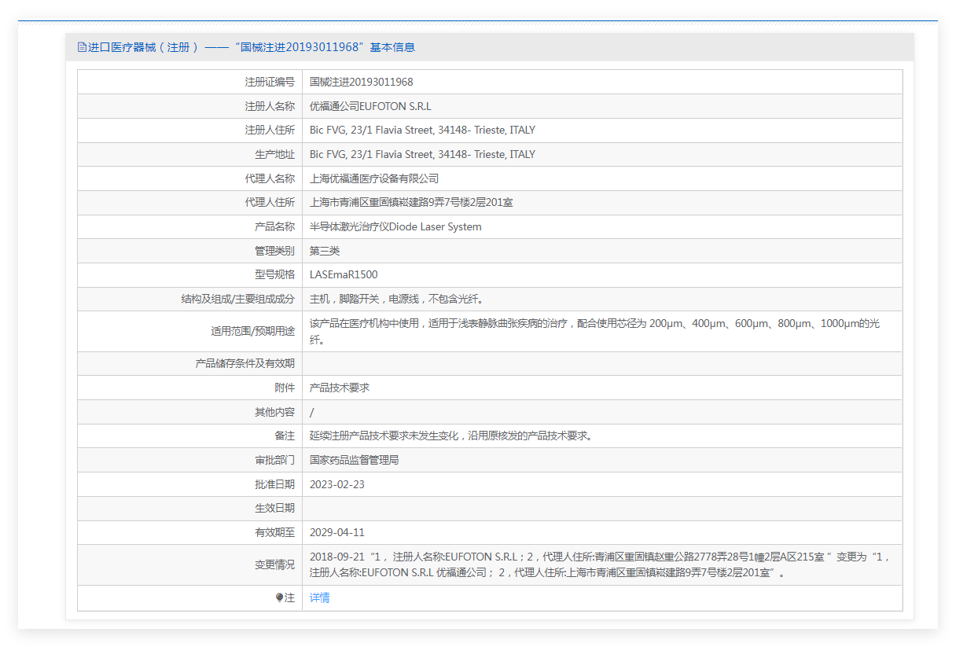Select the registration number 国械注进20193011968 value
Screen dimensions: 956x647
pos(362,82)
